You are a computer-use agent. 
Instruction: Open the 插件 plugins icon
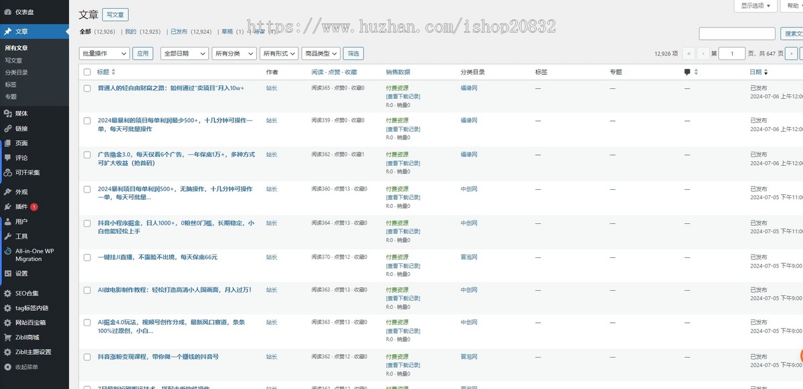[x=7, y=207]
